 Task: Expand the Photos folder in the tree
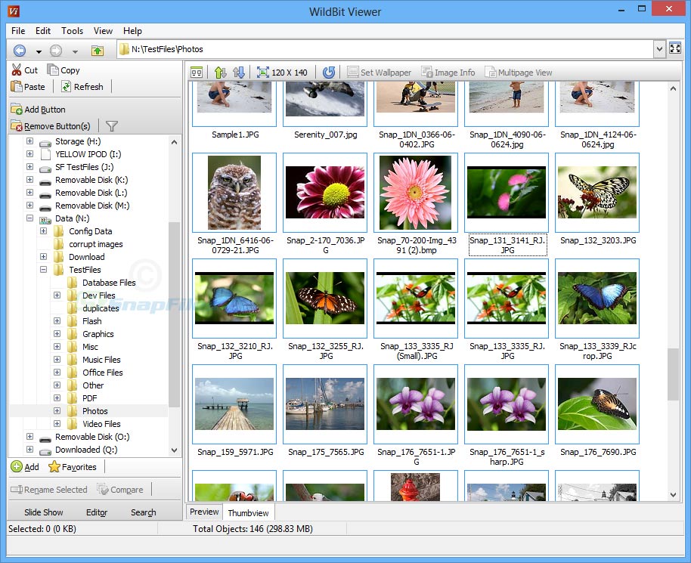click(x=57, y=410)
